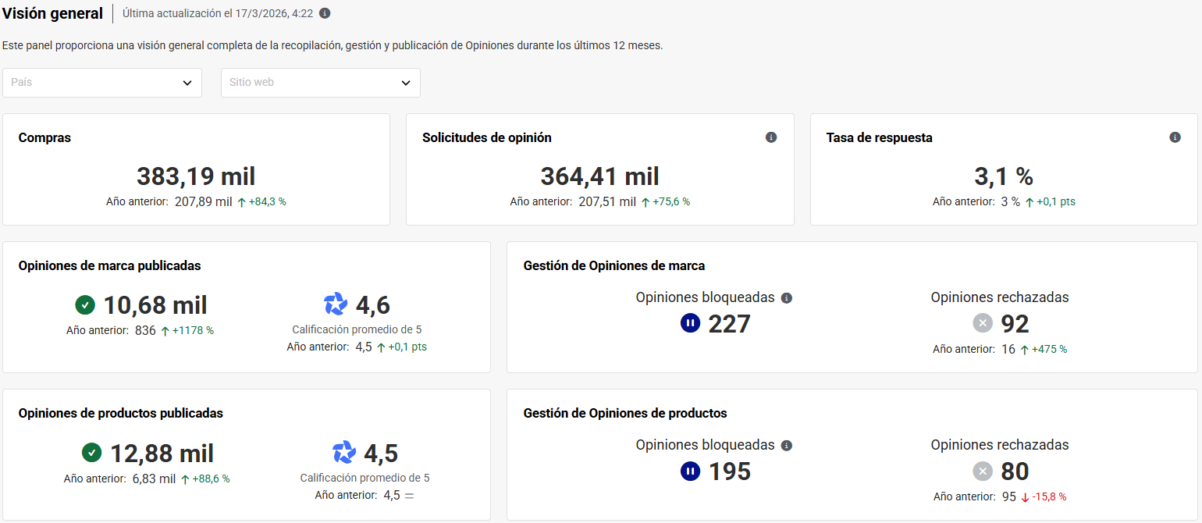Viewport: 1202px width, 523px height.
Task: Click blue pause icon next to 195
Action: pyautogui.click(x=691, y=471)
